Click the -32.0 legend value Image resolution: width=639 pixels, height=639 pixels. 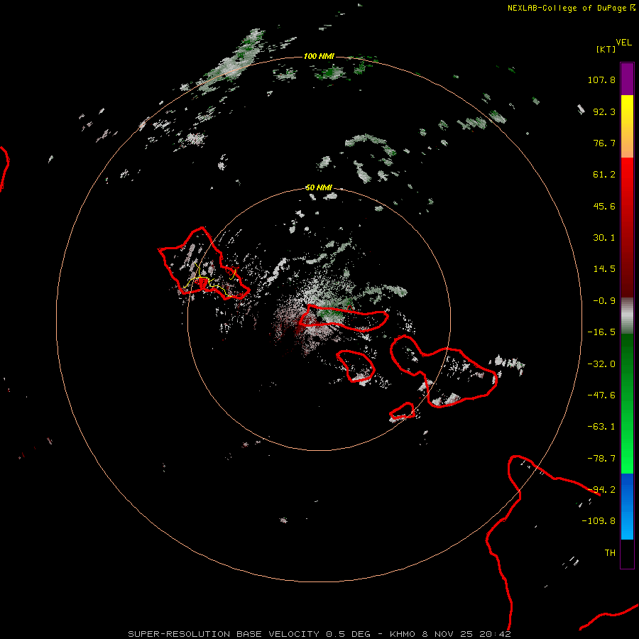[x=601, y=364]
